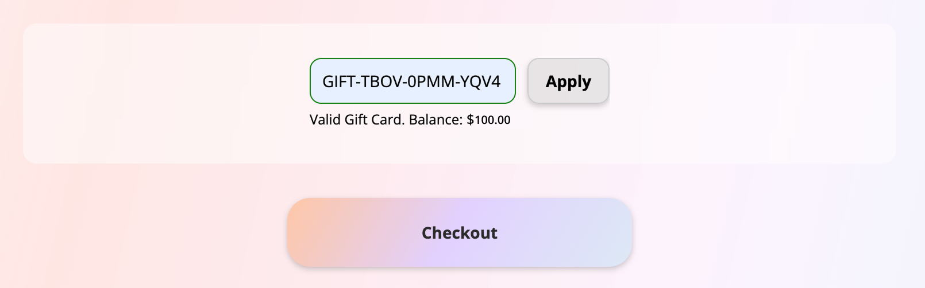Click the gift card validation status line
Screen dimensions: 925x288
point(410,120)
